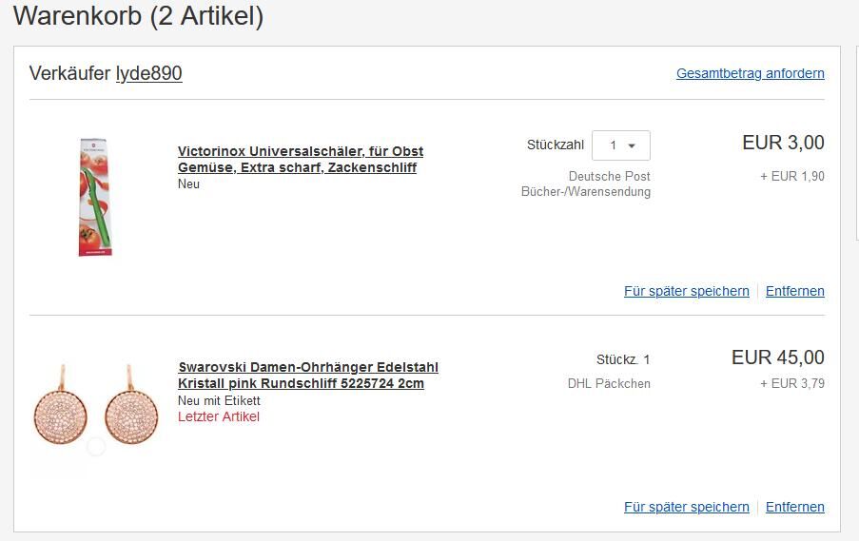Click the red Letzter Artikel notice
This screenshot has width=859, height=541.
pyautogui.click(x=218, y=416)
